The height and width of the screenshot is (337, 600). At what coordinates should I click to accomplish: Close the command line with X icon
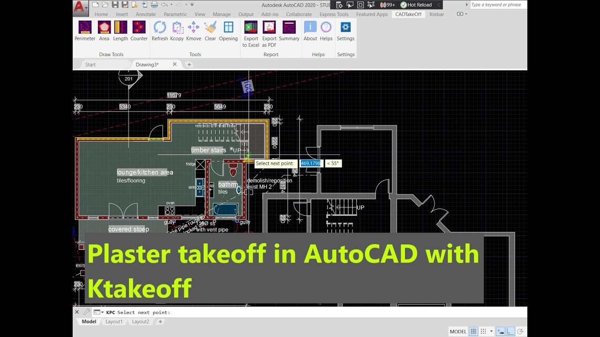(77, 312)
